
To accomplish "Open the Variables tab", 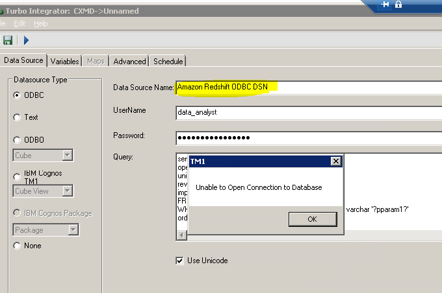I will click(64, 62).
